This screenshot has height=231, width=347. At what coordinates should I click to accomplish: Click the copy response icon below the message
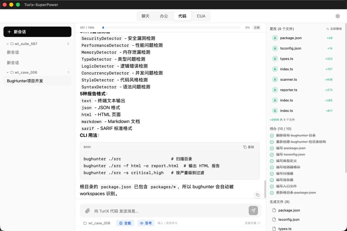[257, 195]
